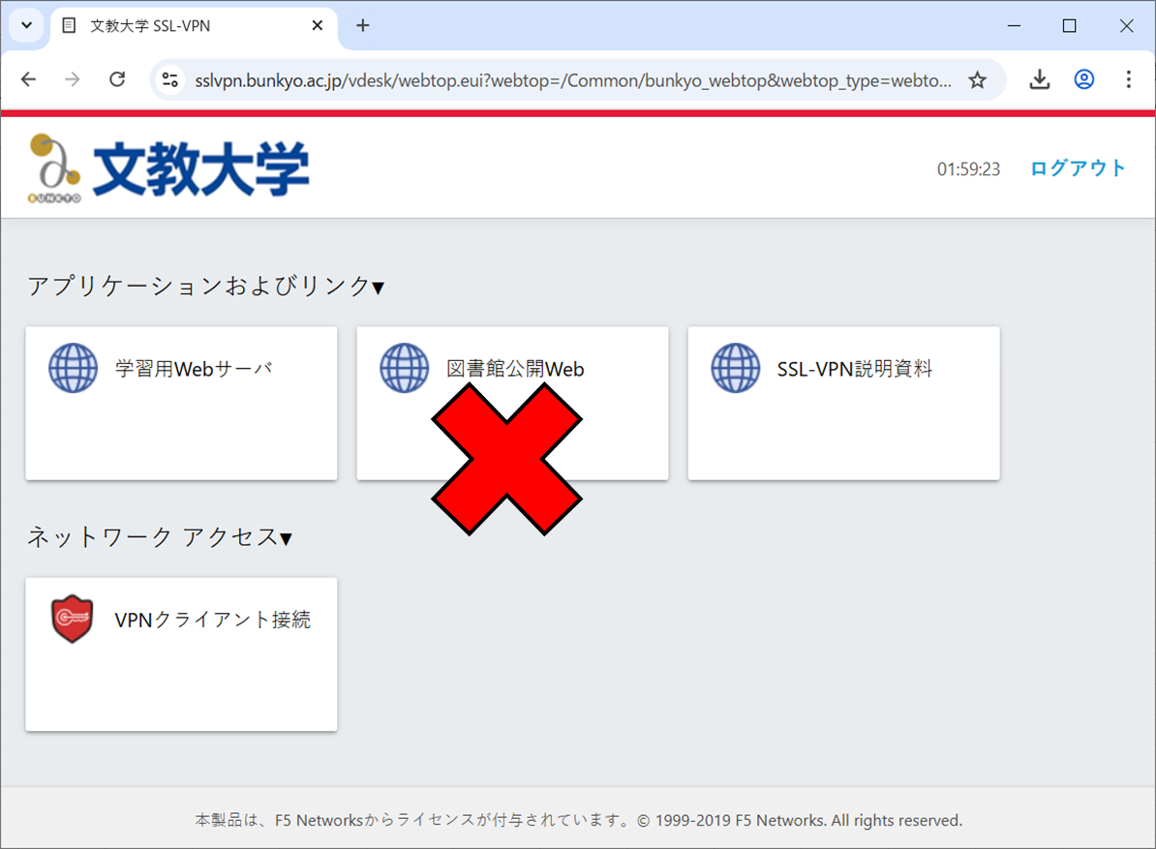The width and height of the screenshot is (1156, 849).
Task: Maximize the browser window
Action: pos(1070,26)
